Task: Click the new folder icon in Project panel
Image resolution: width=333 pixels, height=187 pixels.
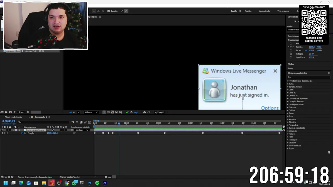Action: 6,112
